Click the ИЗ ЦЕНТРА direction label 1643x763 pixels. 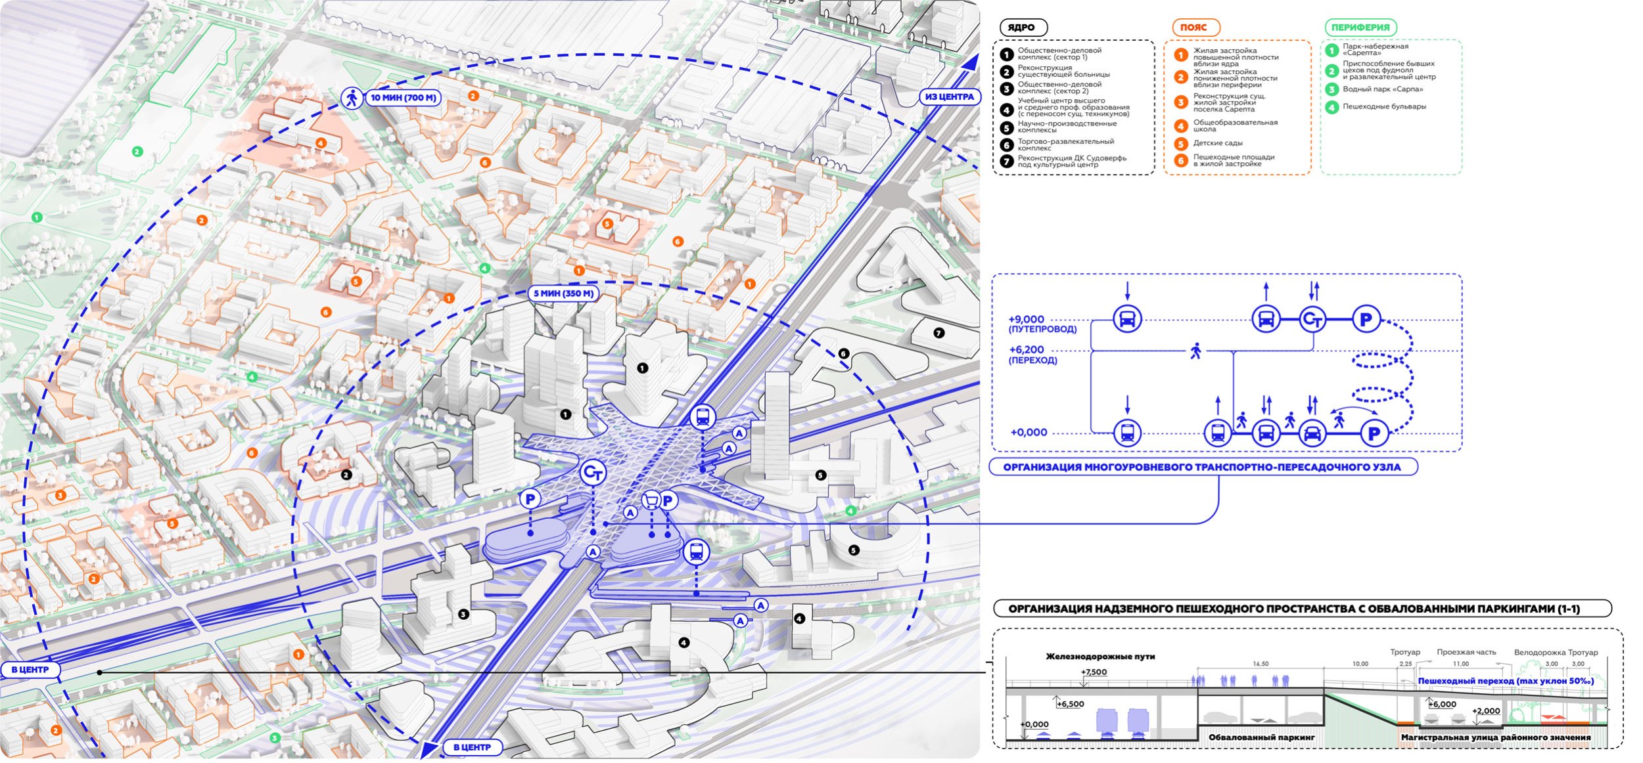click(x=949, y=97)
